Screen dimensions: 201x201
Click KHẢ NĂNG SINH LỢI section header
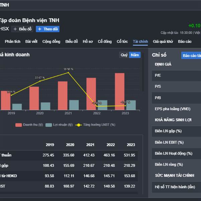pos(173,120)
